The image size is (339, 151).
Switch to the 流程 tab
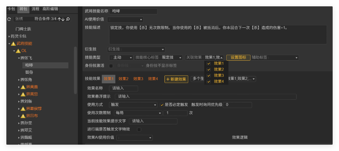point(35,9)
